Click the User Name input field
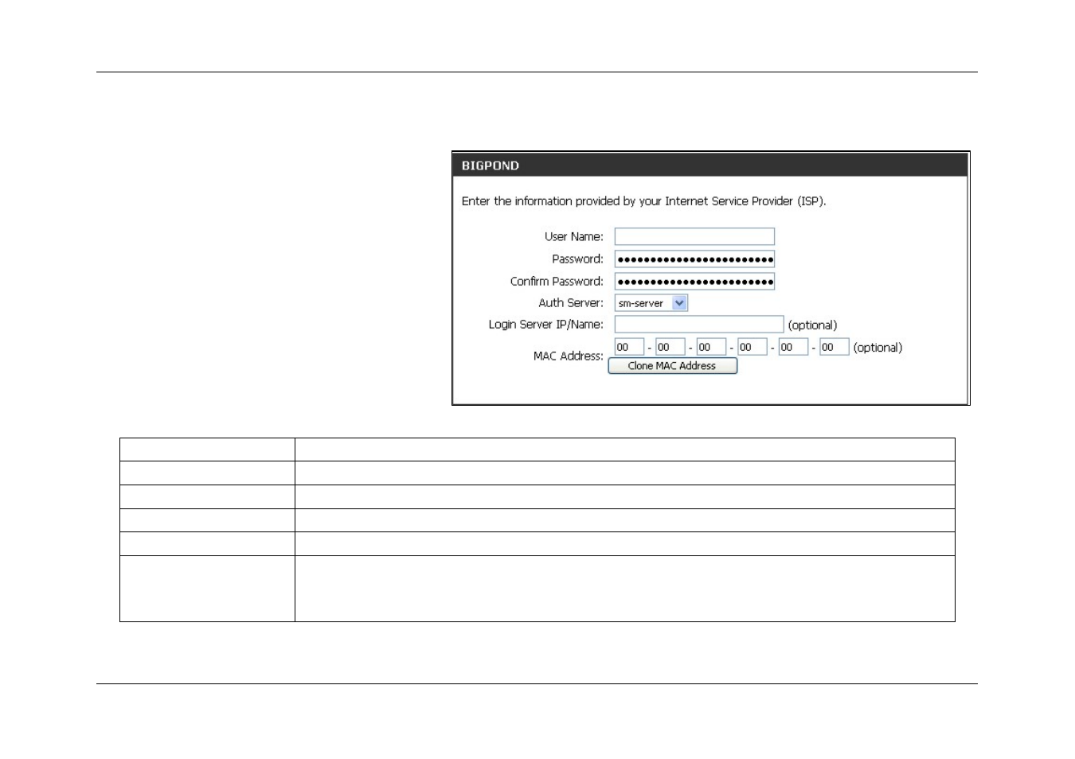Screen dimensions: 1075x759 (694, 236)
